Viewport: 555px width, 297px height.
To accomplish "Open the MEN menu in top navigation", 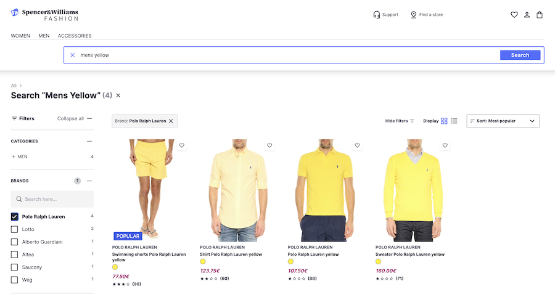I will click(44, 36).
